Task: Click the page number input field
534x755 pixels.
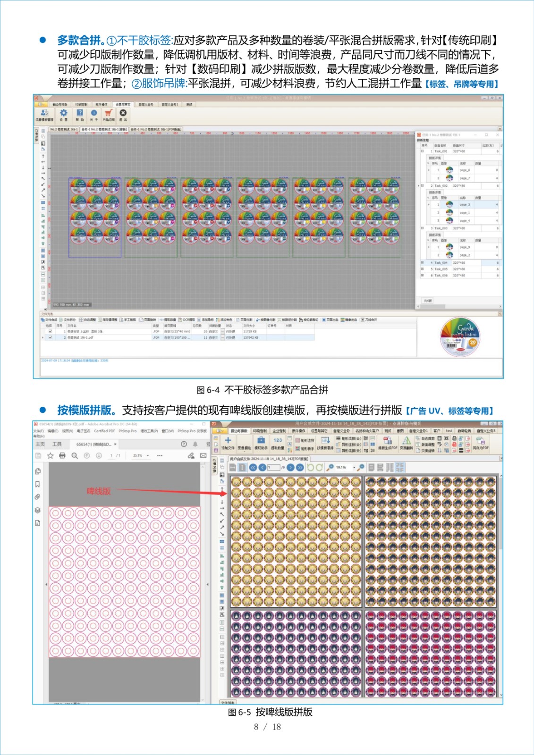Action: click(274, 467)
